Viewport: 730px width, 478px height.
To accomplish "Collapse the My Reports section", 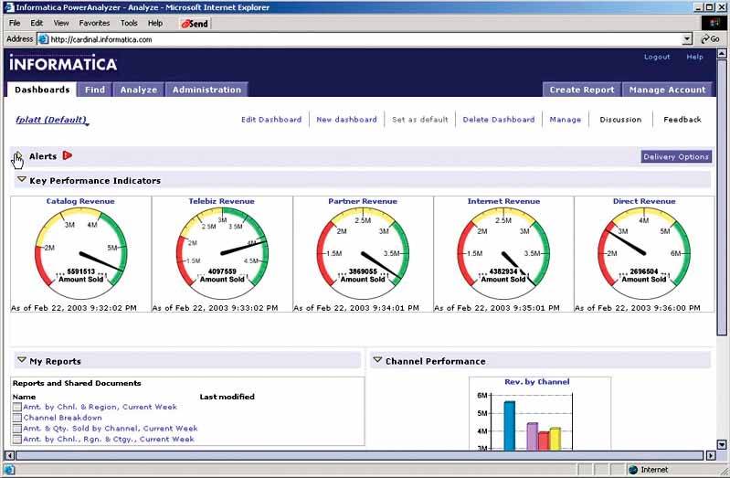I will (x=22, y=360).
